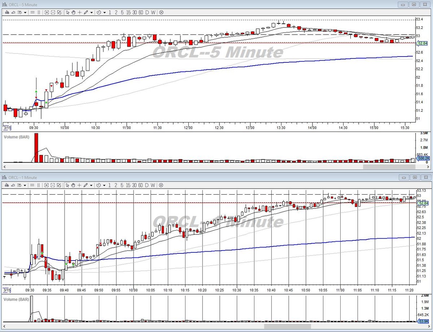The image size is (433, 332).
Task: Switch 5 Minute window to 1 minute interval
Action: pos(110,12)
